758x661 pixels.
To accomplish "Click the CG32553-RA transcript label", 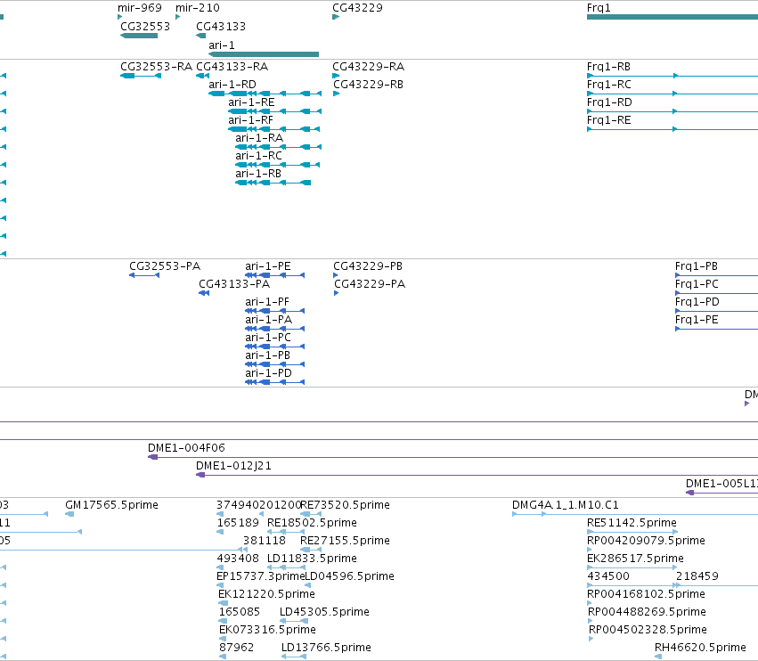I will (x=156, y=66).
